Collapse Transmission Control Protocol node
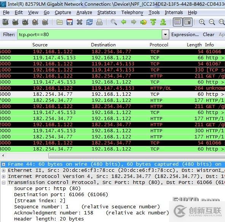 (3, 182)
